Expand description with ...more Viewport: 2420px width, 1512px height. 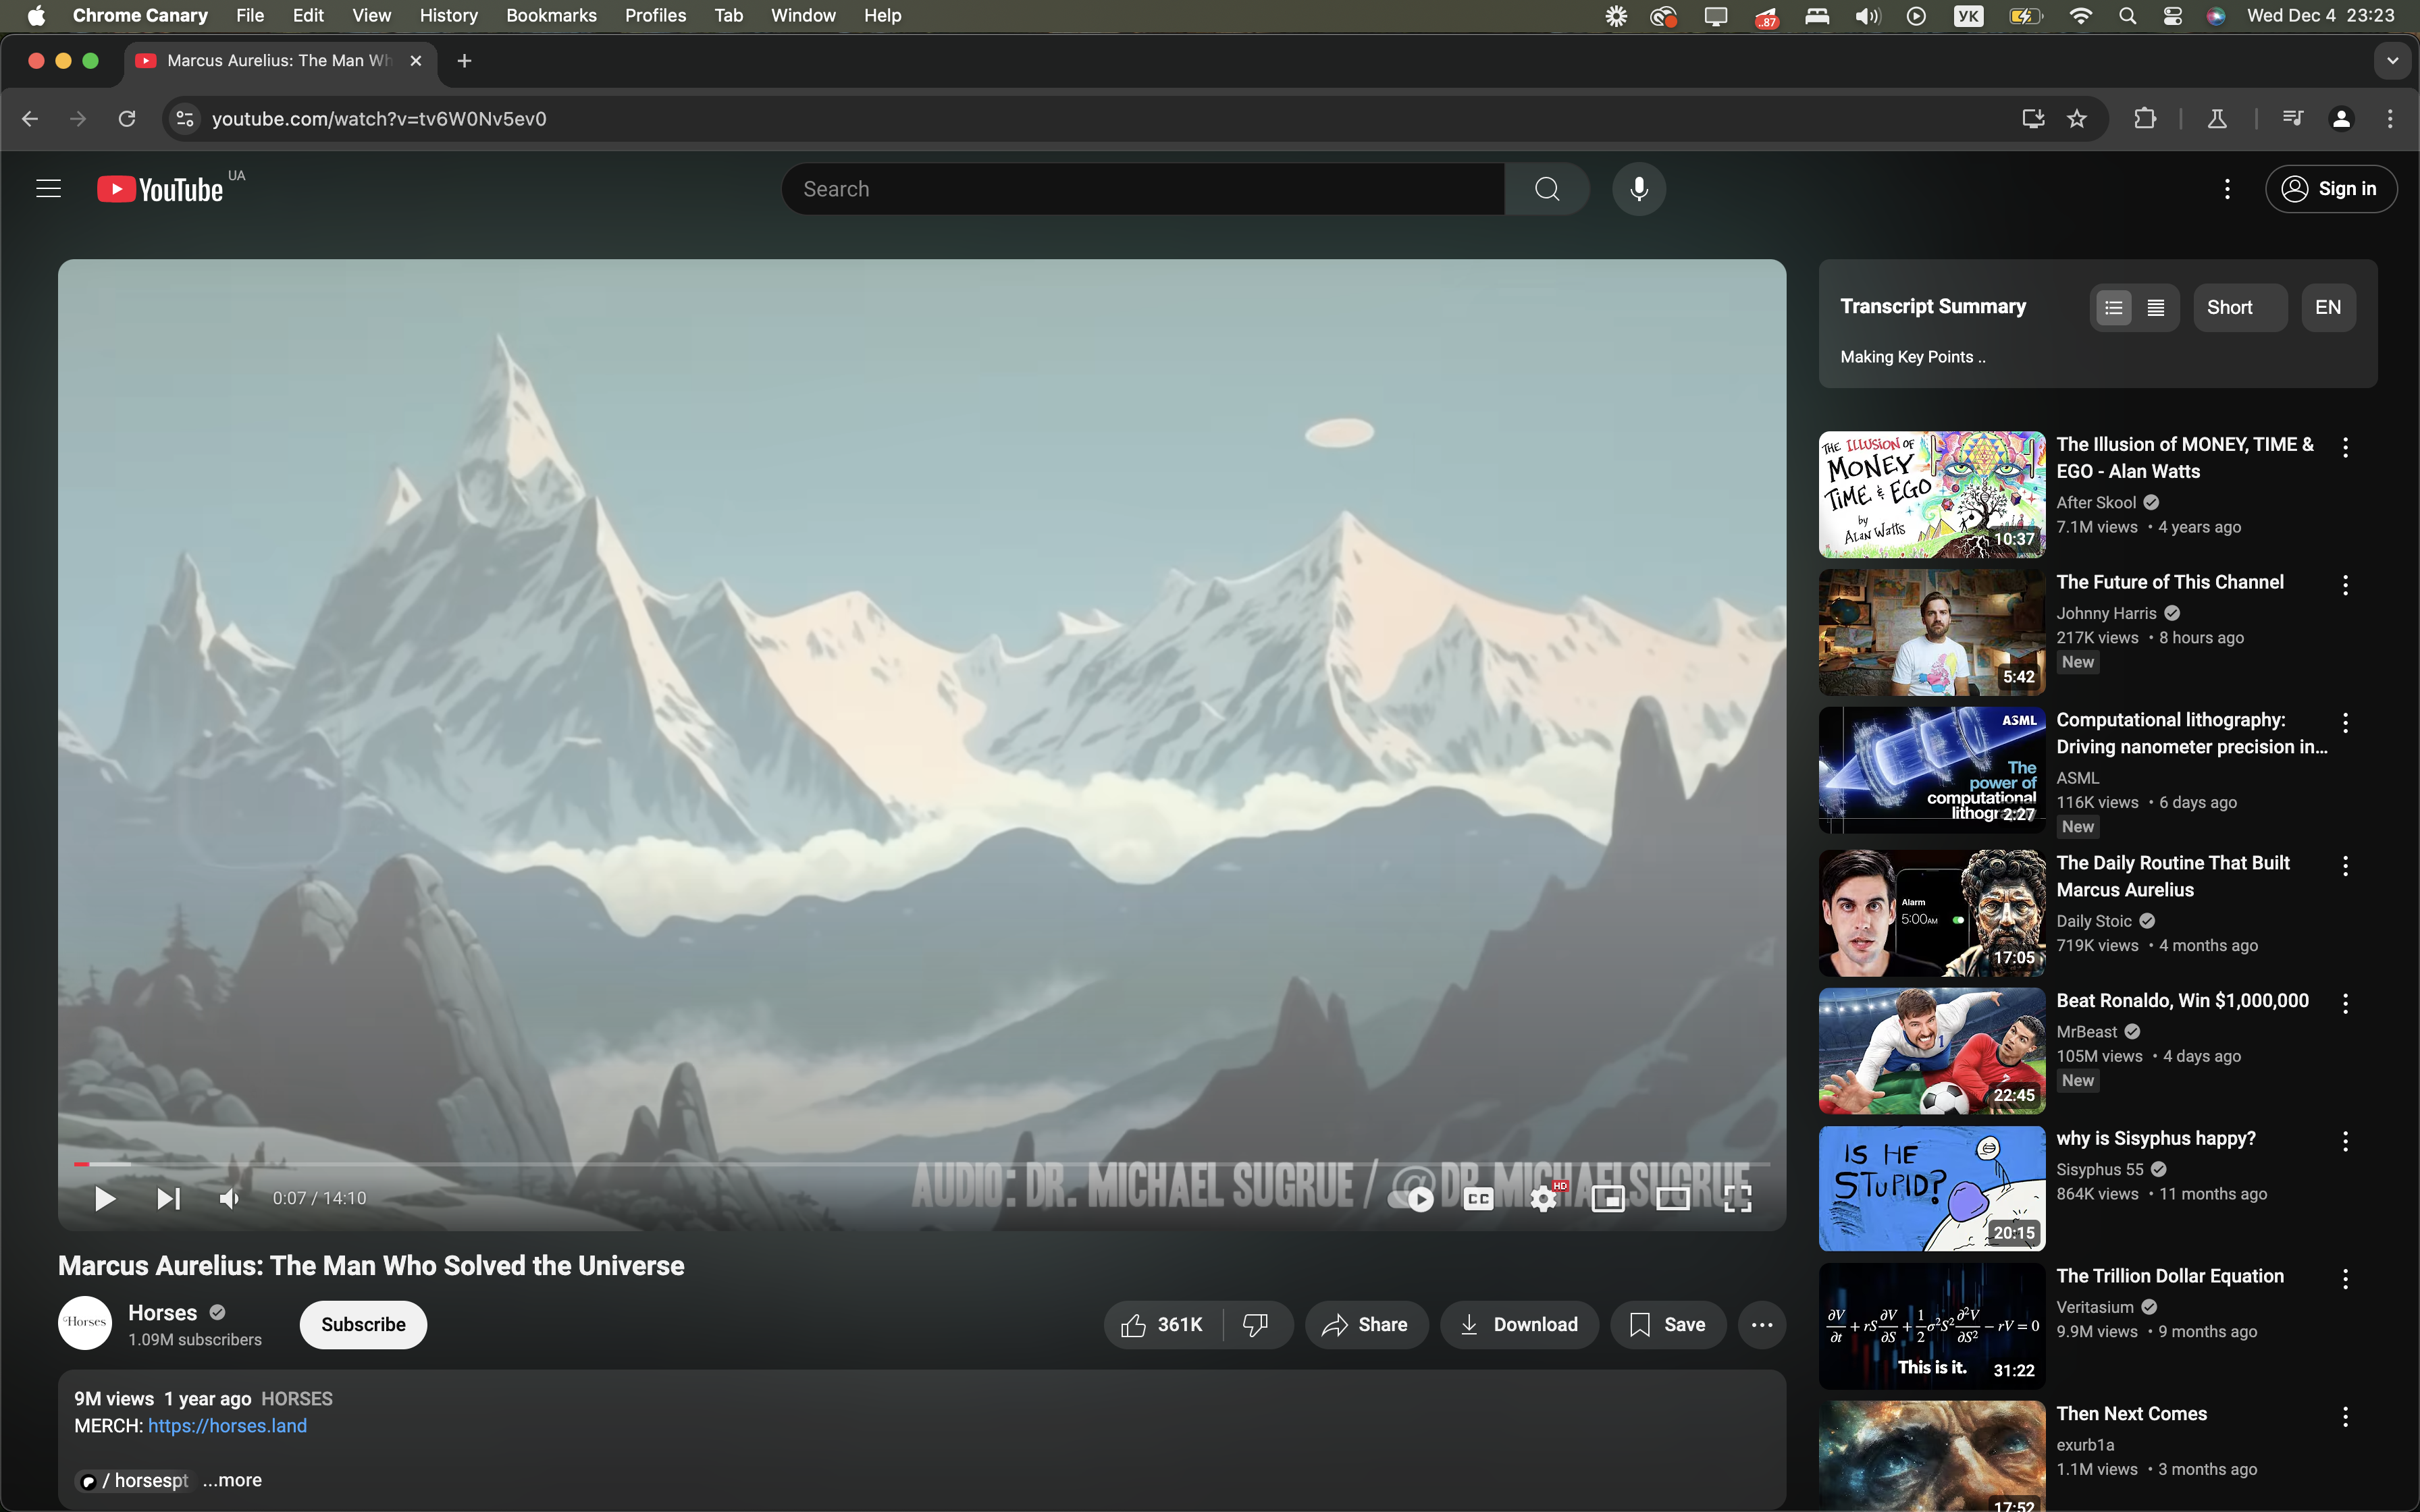(232, 1480)
